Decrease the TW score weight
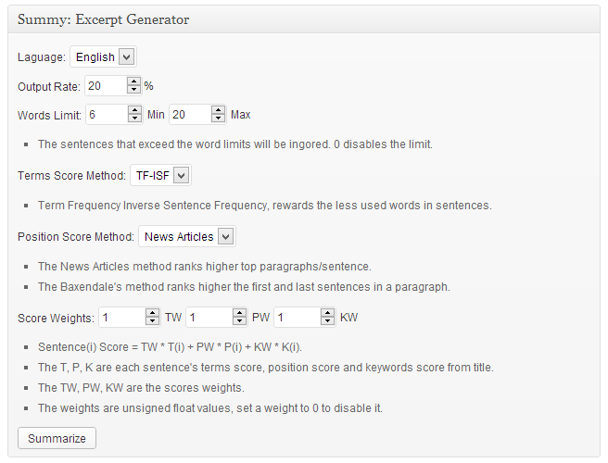608x463 pixels. (x=153, y=321)
